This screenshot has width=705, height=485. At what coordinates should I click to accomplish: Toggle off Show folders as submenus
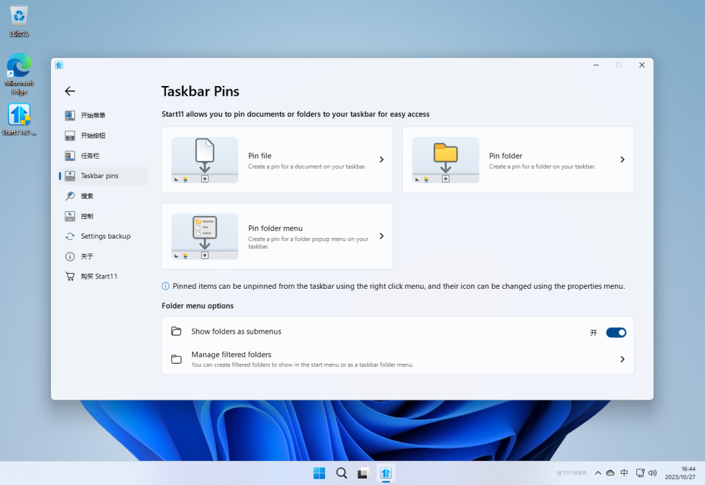(616, 332)
